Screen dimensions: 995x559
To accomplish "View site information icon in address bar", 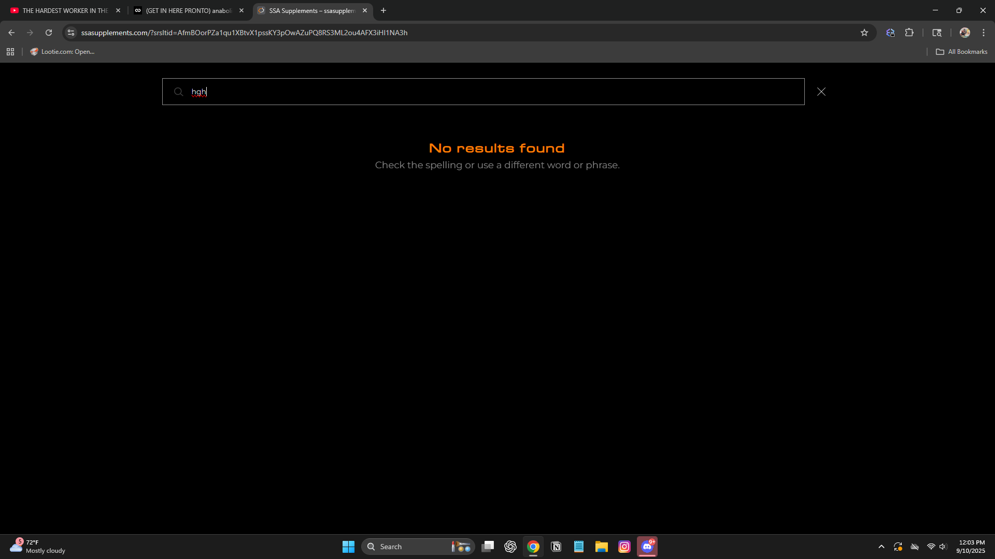I will click(71, 33).
